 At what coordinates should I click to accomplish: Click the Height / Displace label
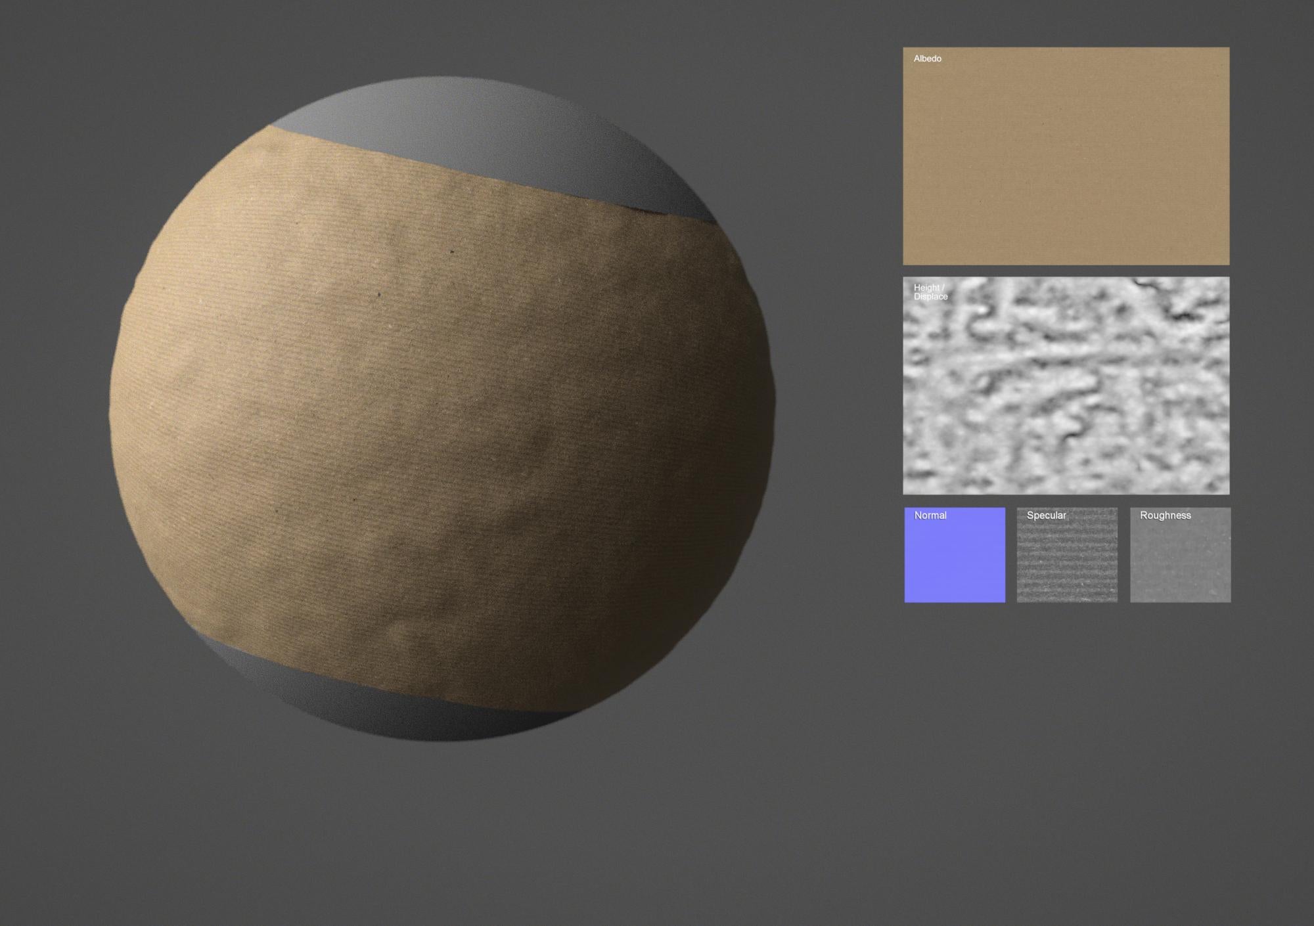coord(930,293)
